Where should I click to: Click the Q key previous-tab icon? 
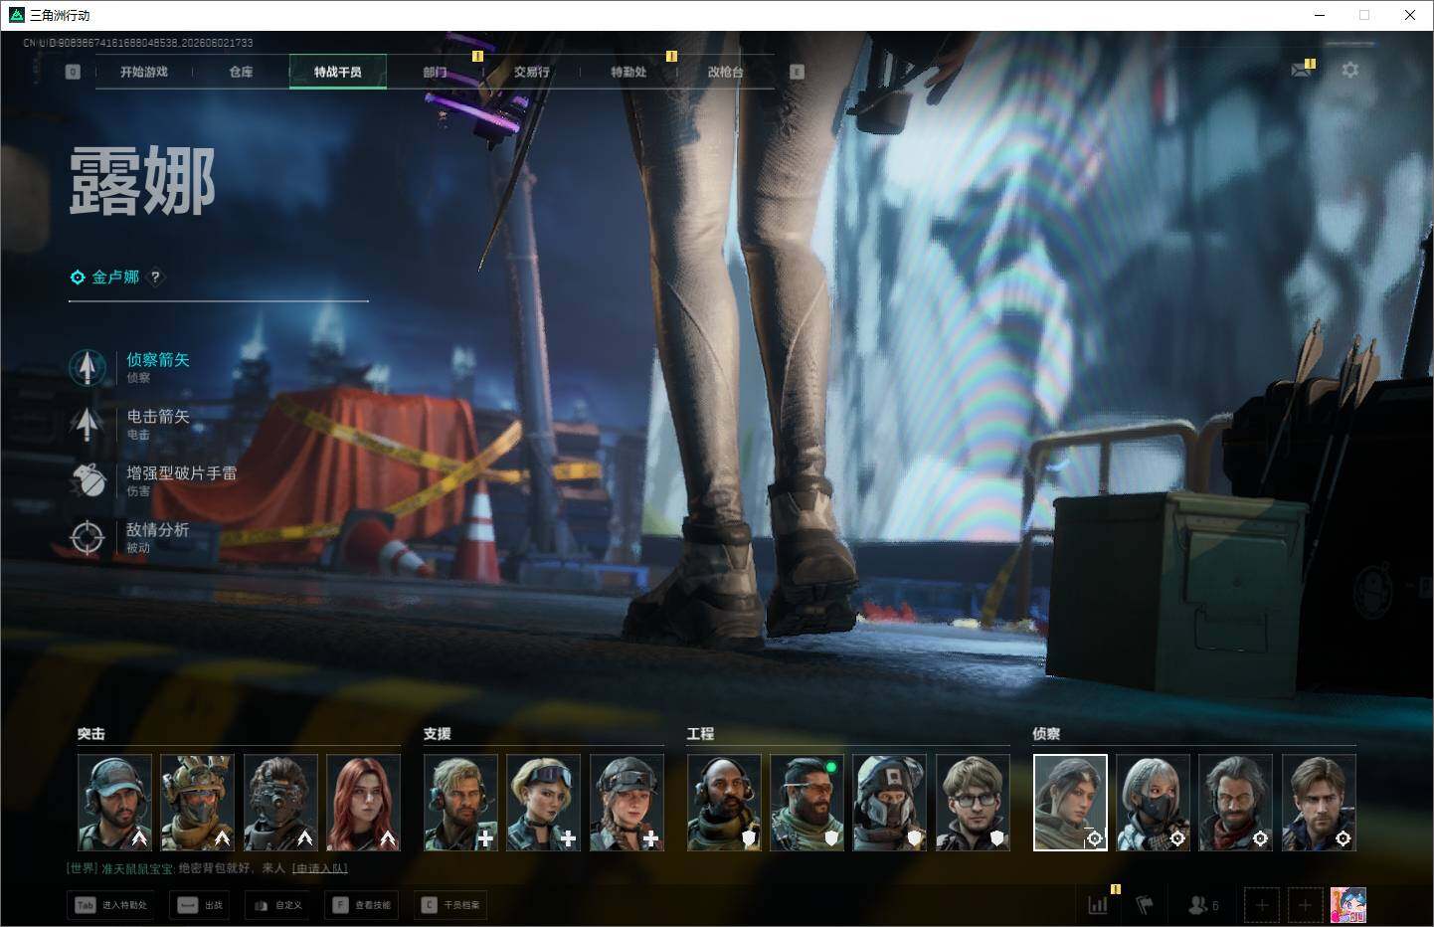[73, 72]
